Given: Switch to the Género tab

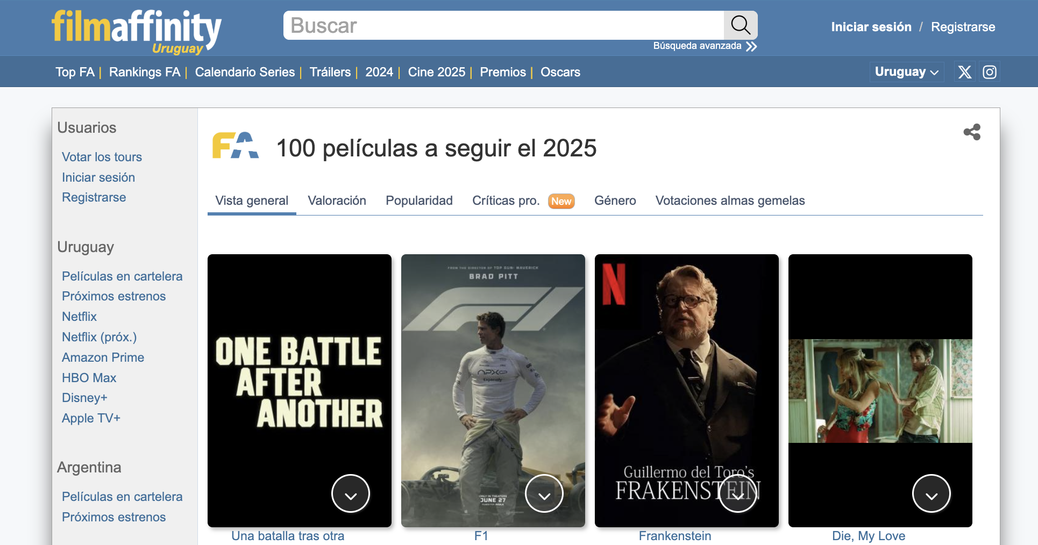Looking at the screenshot, I should (x=615, y=200).
